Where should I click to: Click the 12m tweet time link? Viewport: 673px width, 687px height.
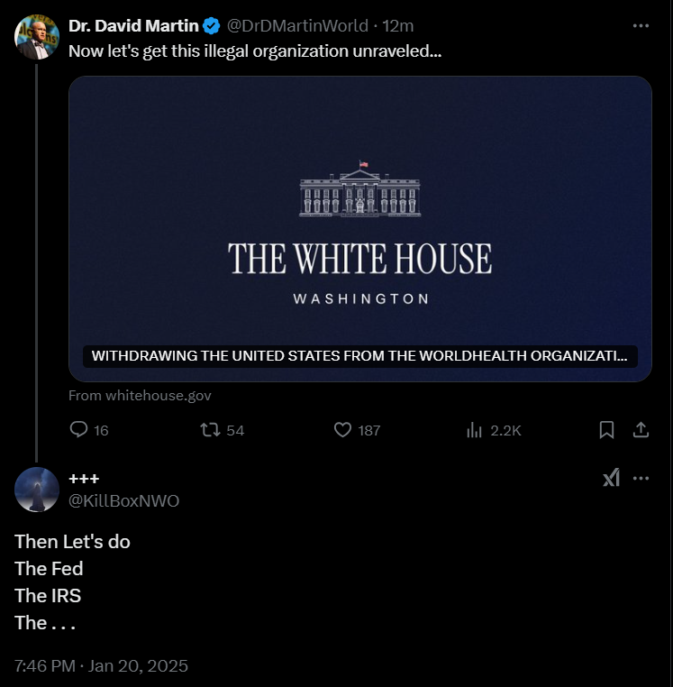tap(399, 26)
